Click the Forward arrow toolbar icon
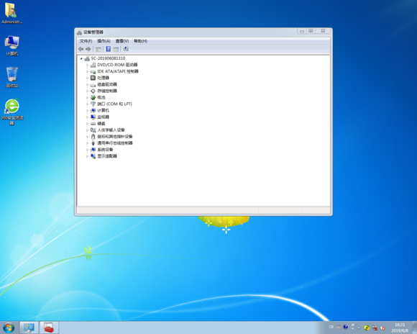417x334 pixels. coord(88,49)
